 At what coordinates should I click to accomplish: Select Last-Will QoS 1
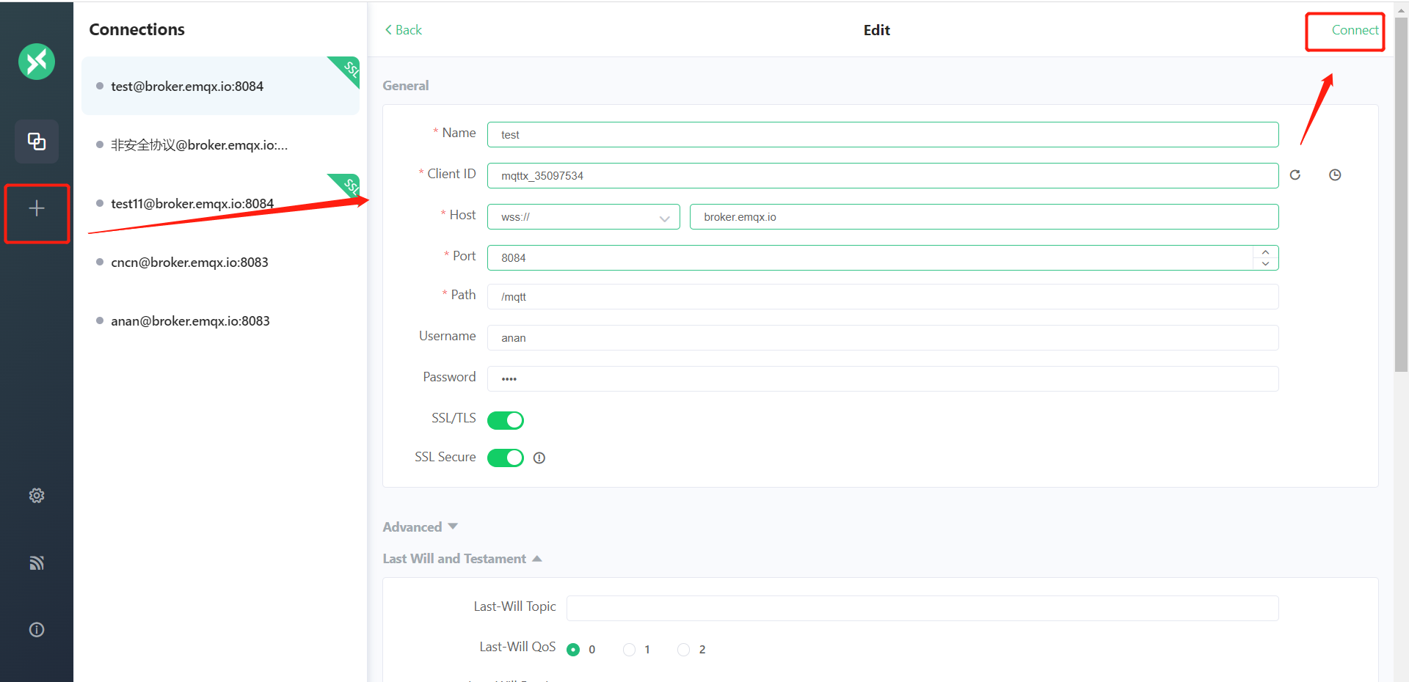click(x=629, y=650)
